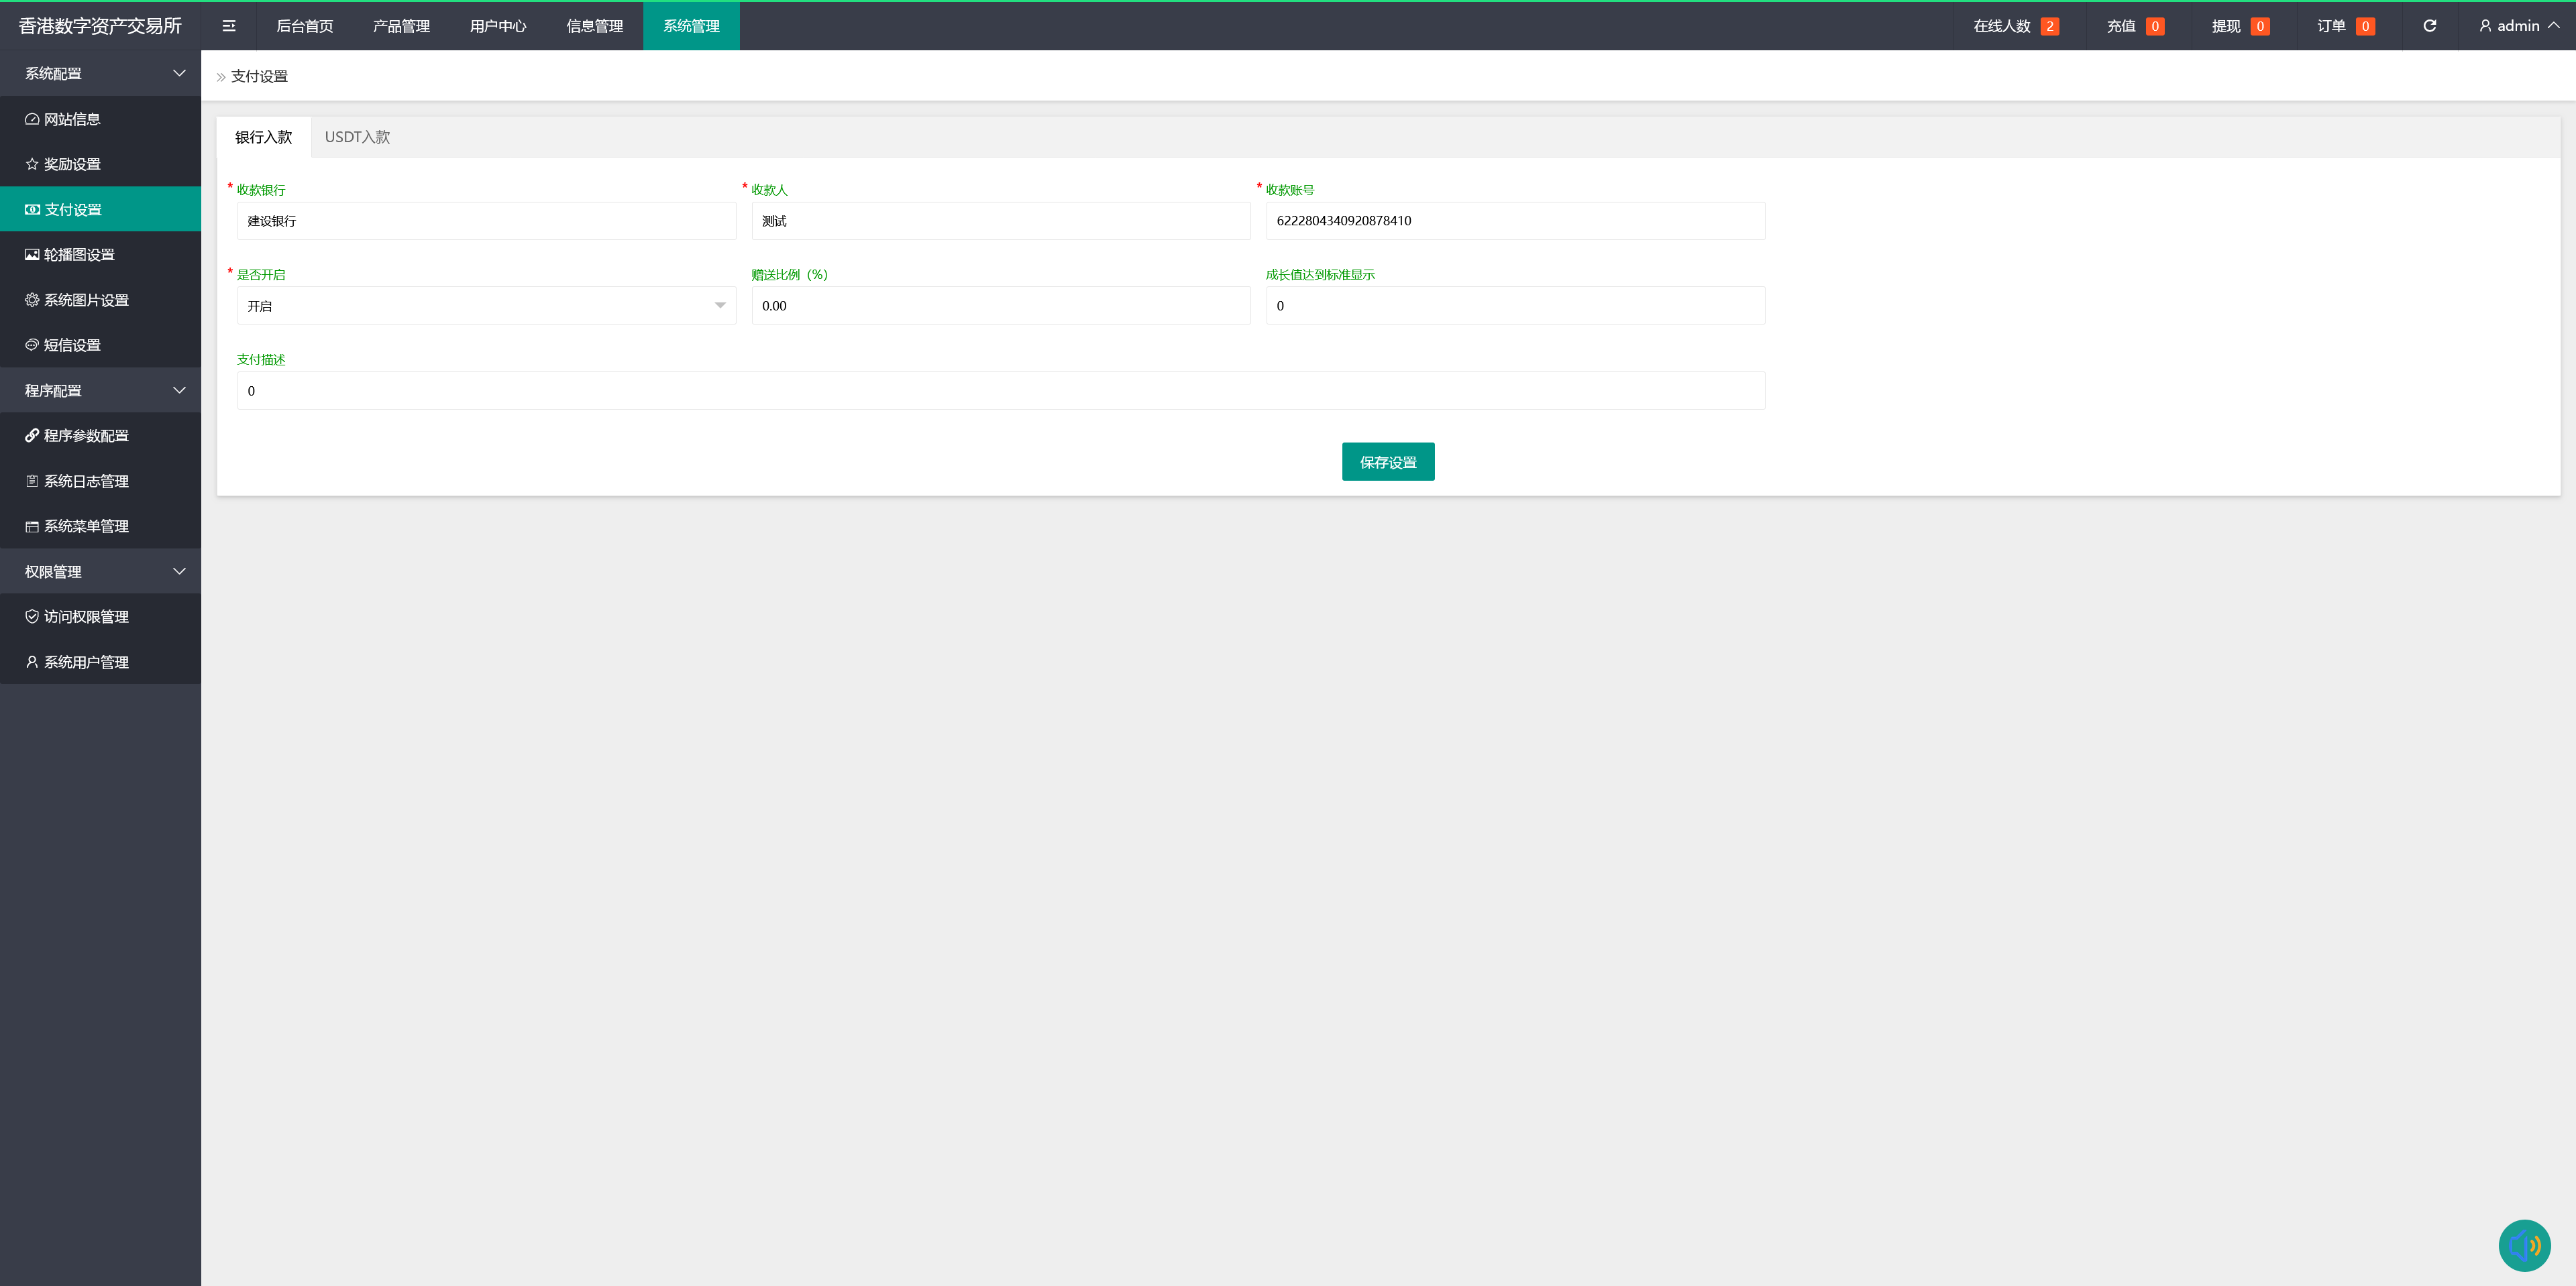2576x1286 pixels.
Task: Click the refresh icon in top bar
Action: [x=2429, y=26]
